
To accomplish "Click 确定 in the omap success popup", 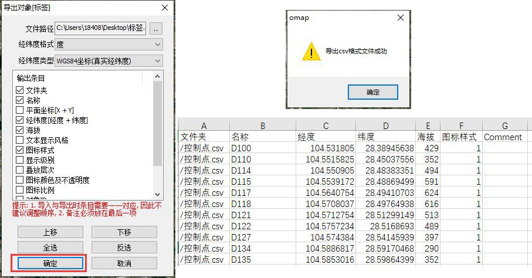I will [x=373, y=92].
